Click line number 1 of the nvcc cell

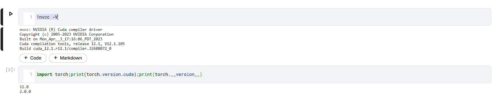[x=31, y=17]
